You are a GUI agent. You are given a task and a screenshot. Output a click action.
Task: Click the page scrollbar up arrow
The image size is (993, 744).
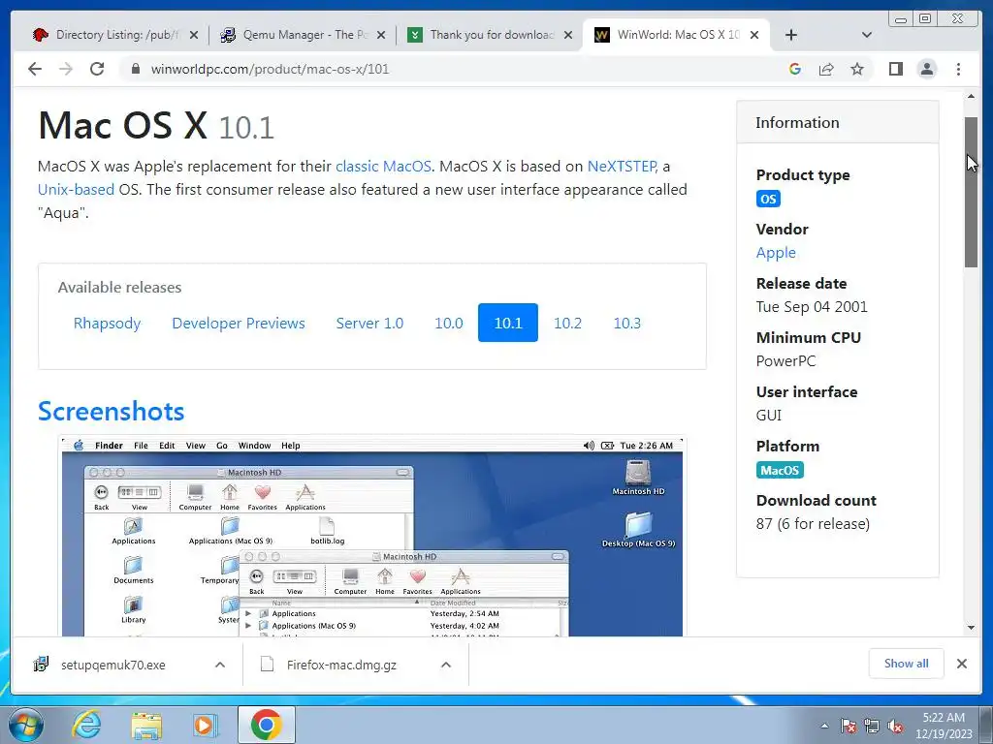coord(971,97)
